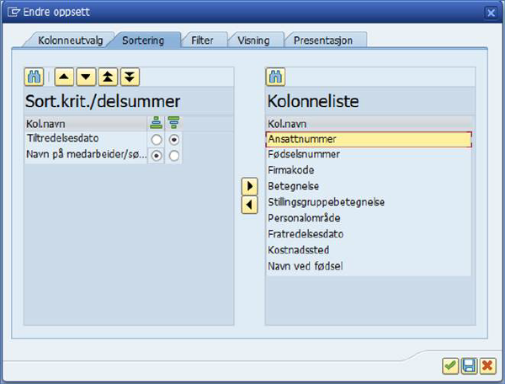The image size is (505, 384).
Task: Close the Endre oppsett dialog window
Action: (x=491, y=13)
